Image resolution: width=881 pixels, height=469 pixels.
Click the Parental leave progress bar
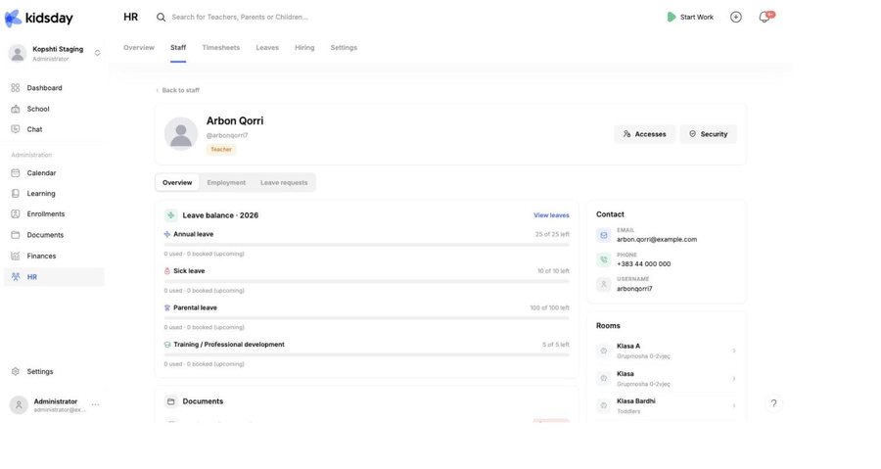(x=366, y=318)
